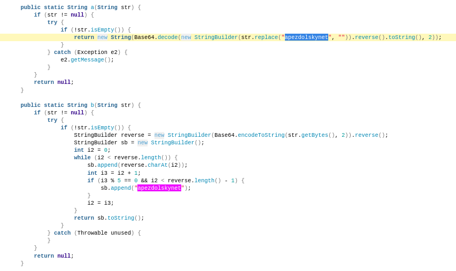Click the magenta-highlighted "apezdolskynet" string
The width and height of the screenshot is (456, 271).
tap(159, 188)
